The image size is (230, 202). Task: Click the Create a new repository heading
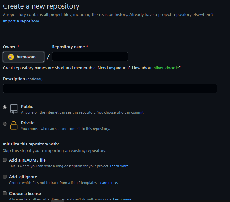pos(41,6)
